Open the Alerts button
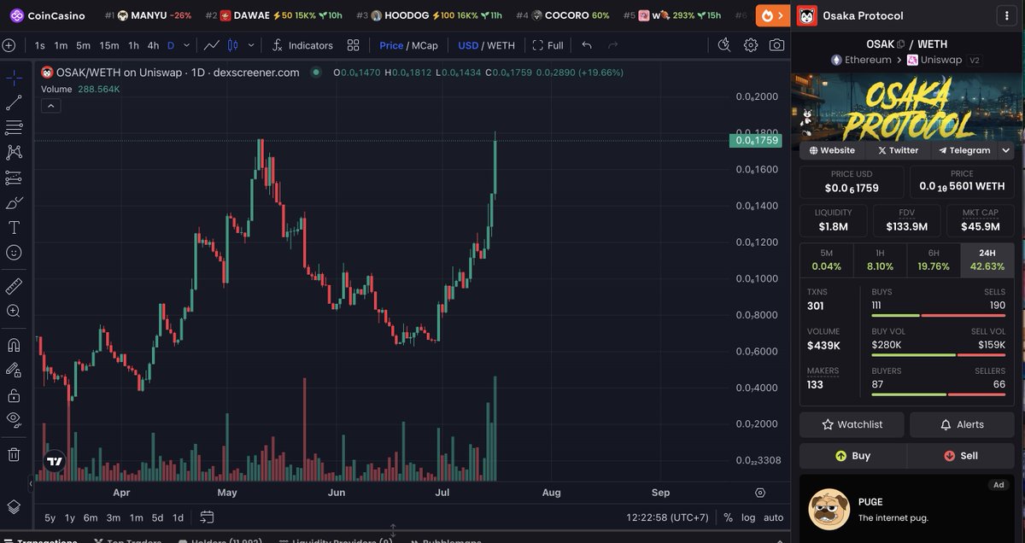This screenshot has width=1025, height=543. click(x=962, y=424)
